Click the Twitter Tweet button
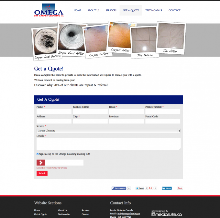Viewport: 220px width, 218px height. [140, 188]
